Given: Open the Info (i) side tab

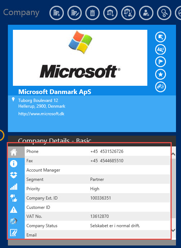Looking at the screenshot, I should (x=14, y=164).
